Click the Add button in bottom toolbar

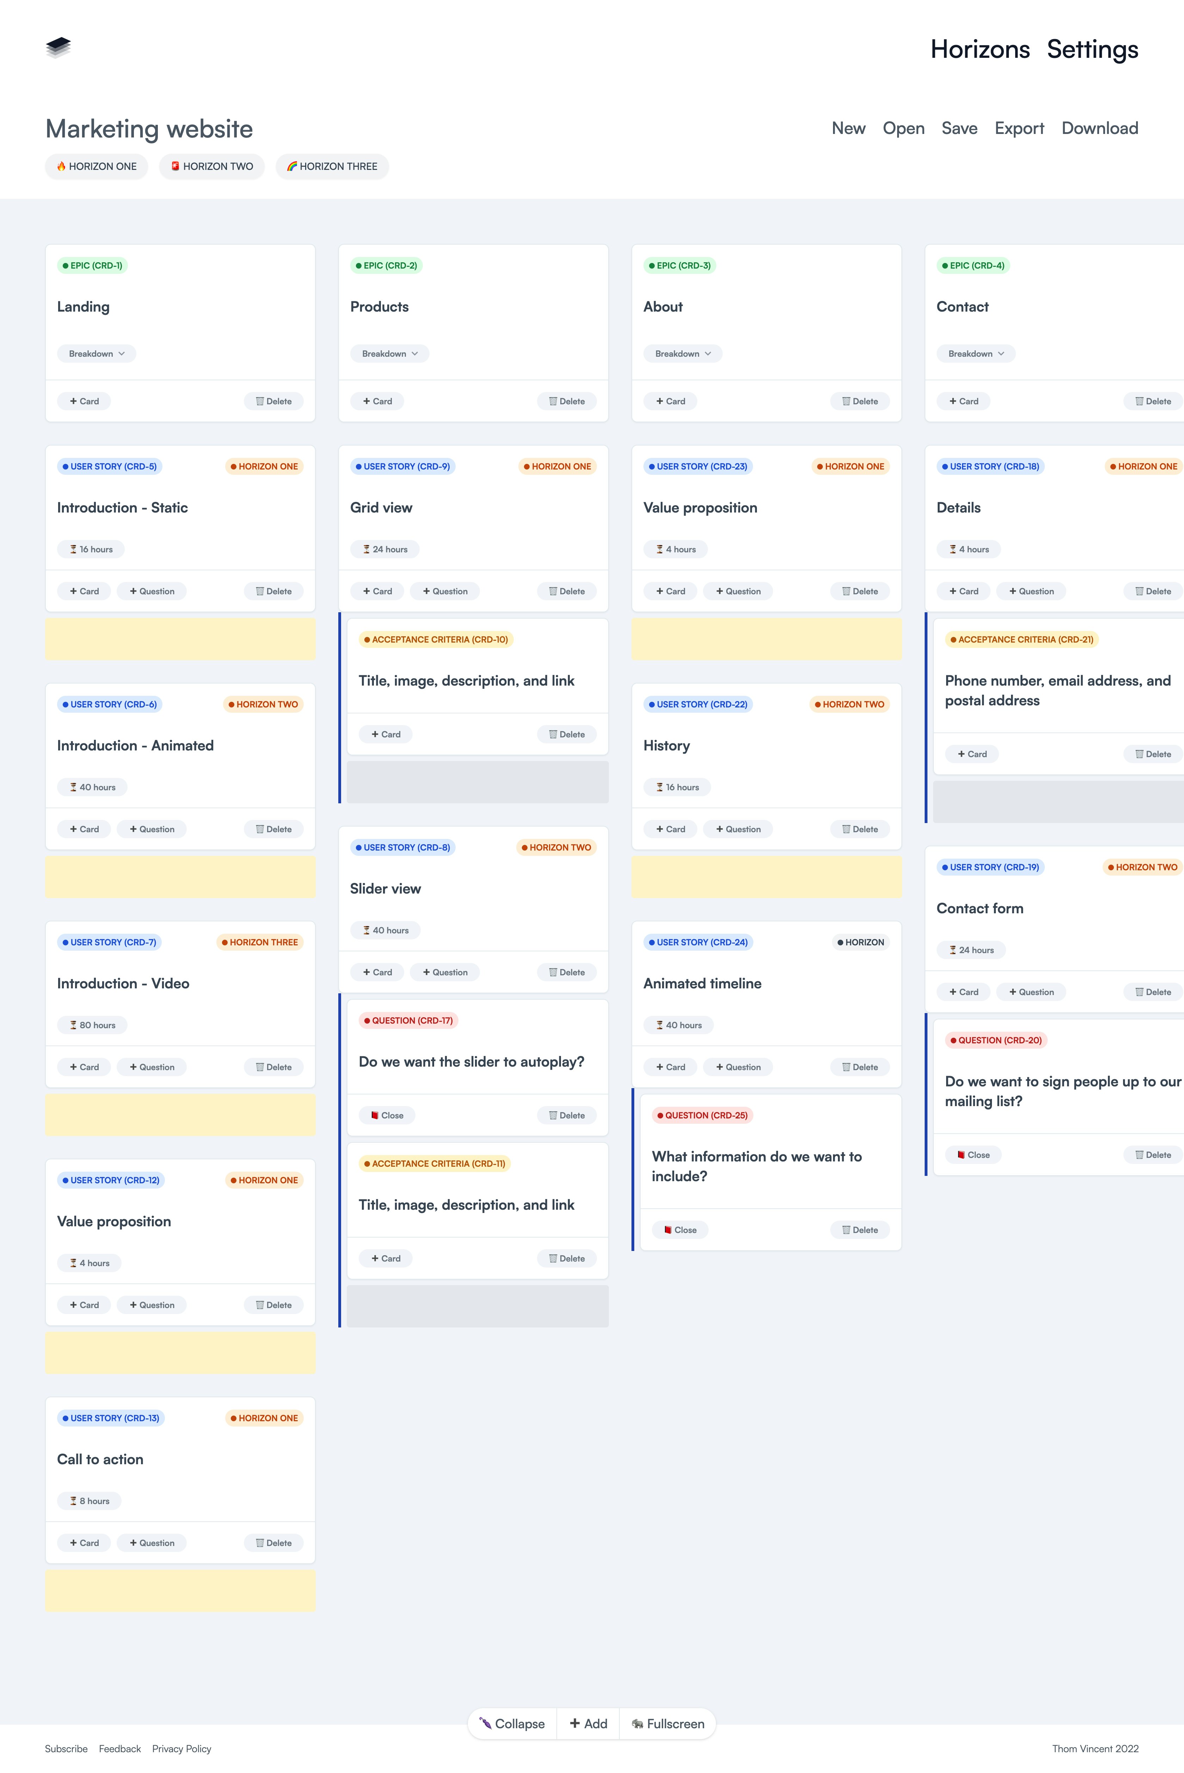(x=588, y=1724)
